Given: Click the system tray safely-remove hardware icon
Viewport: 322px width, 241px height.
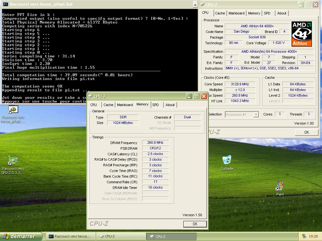Looking at the screenshot, I should click(304, 236).
